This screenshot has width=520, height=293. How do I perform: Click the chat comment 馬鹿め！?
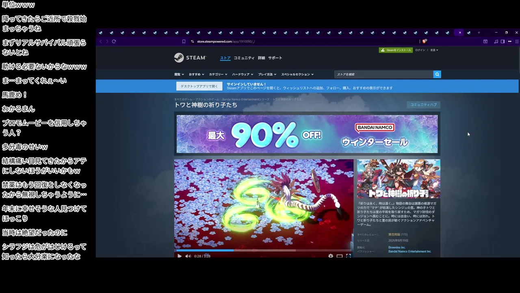pos(15,95)
